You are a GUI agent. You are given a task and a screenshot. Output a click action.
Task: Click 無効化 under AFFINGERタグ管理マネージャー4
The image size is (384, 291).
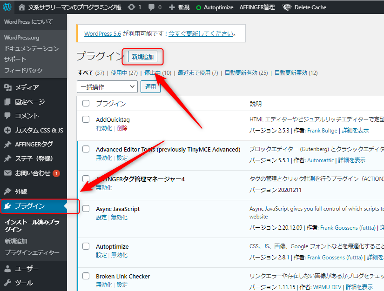(x=104, y=188)
